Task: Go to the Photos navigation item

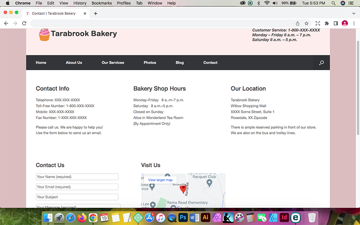Action: coord(150,63)
